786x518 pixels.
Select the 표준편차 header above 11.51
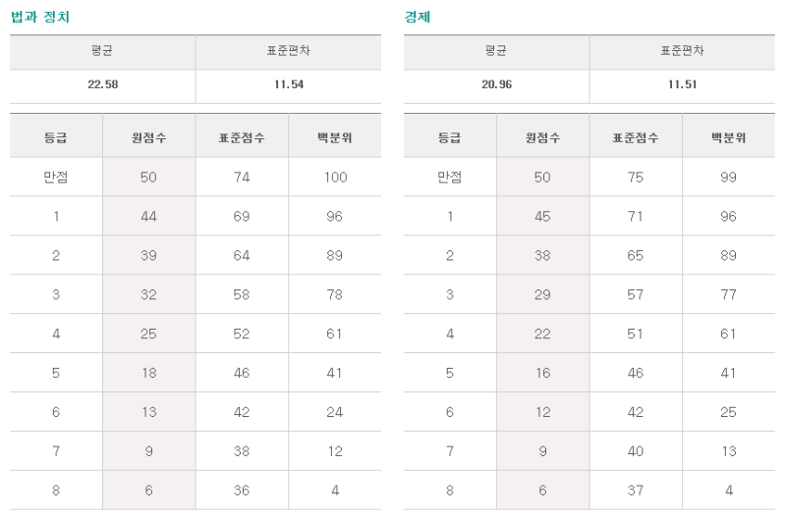tap(682, 51)
